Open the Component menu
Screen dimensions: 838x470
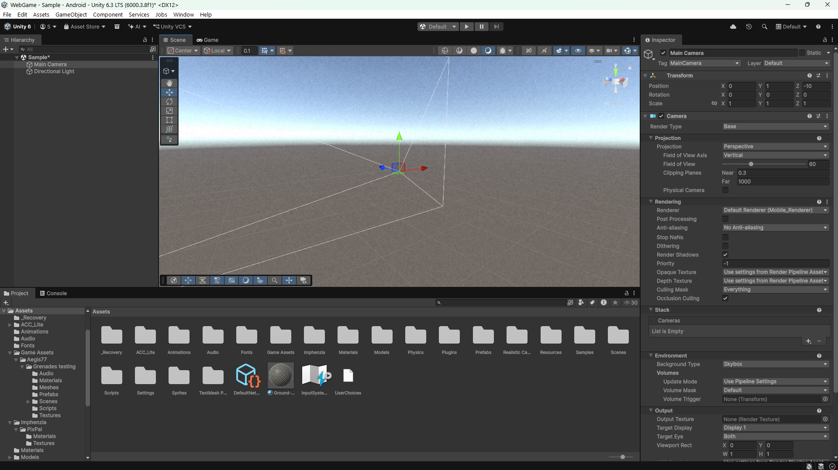click(108, 14)
